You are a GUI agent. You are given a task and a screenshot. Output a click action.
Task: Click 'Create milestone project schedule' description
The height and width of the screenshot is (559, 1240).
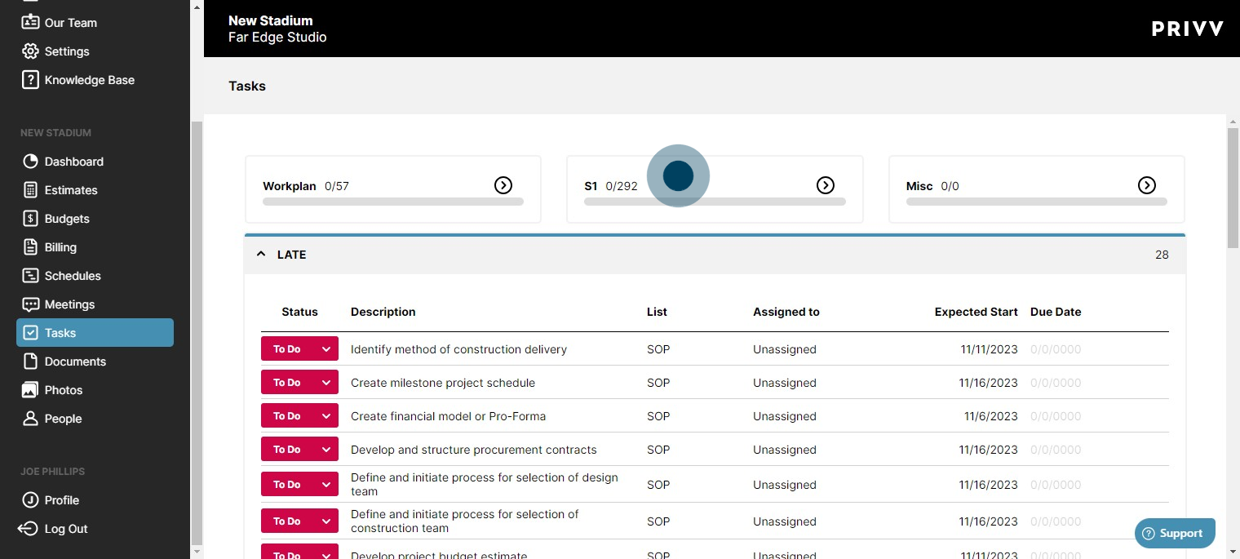443,383
